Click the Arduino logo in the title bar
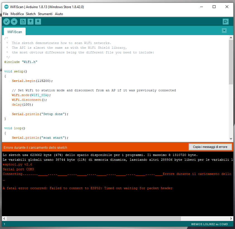This screenshot has height=229, width=235. point(6,7)
